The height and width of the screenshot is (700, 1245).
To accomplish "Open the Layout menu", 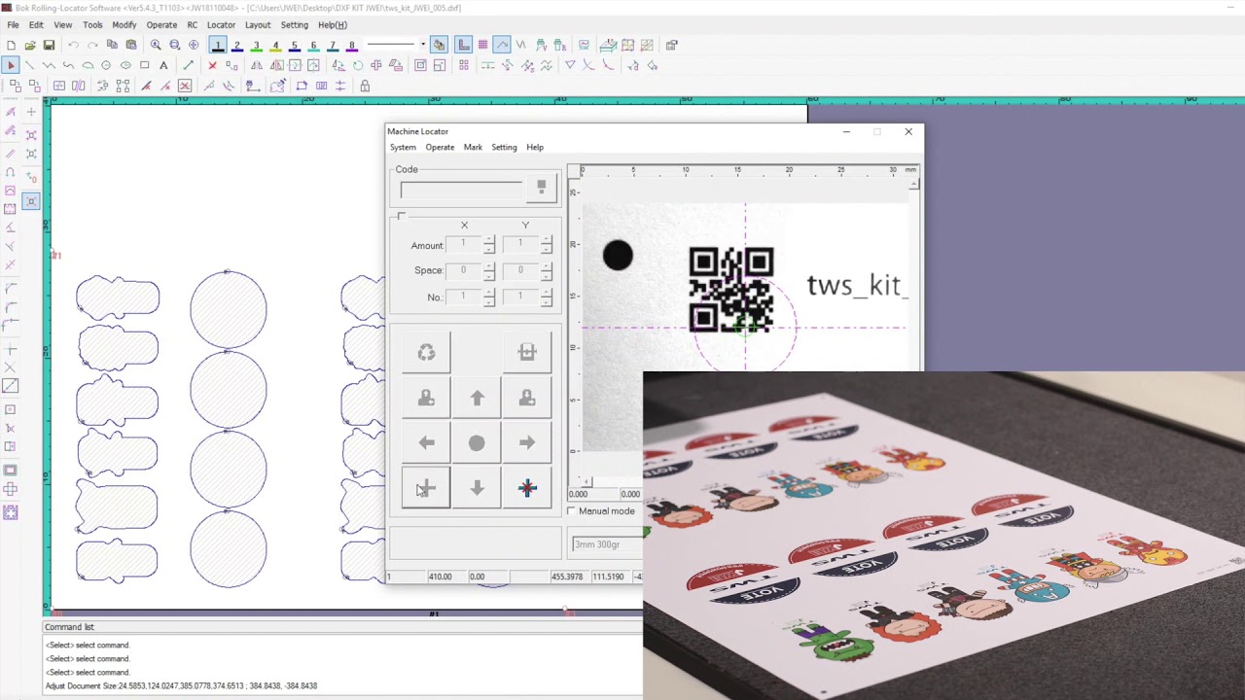I will (x=258, y=24).
